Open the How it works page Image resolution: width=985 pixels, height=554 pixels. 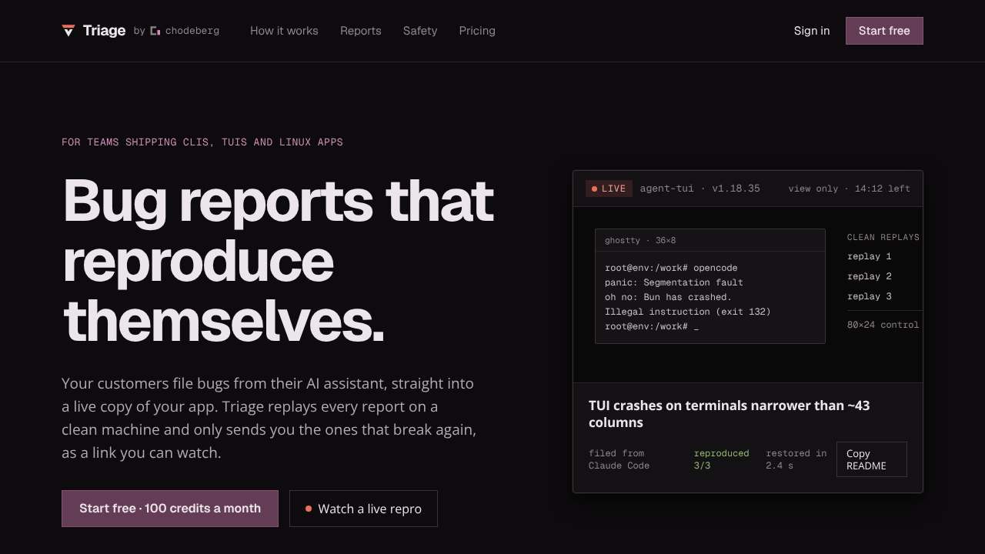click(284, 31)
